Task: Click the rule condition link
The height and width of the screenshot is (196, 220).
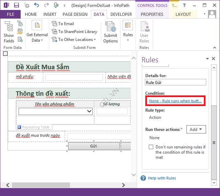Action: 175,101
